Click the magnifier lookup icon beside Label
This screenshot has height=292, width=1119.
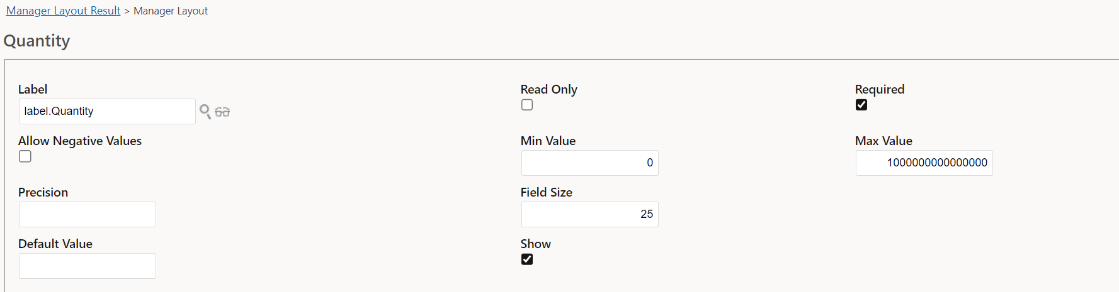(205, 112)
